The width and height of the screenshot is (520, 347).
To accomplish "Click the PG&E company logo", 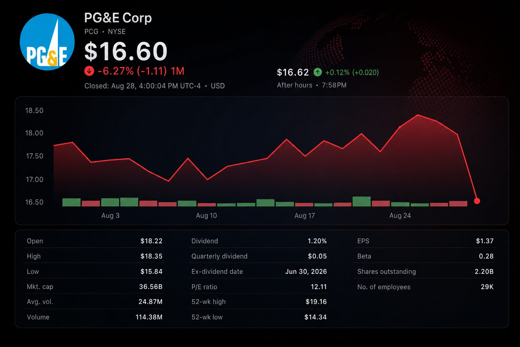I will [x=47, y=42].
